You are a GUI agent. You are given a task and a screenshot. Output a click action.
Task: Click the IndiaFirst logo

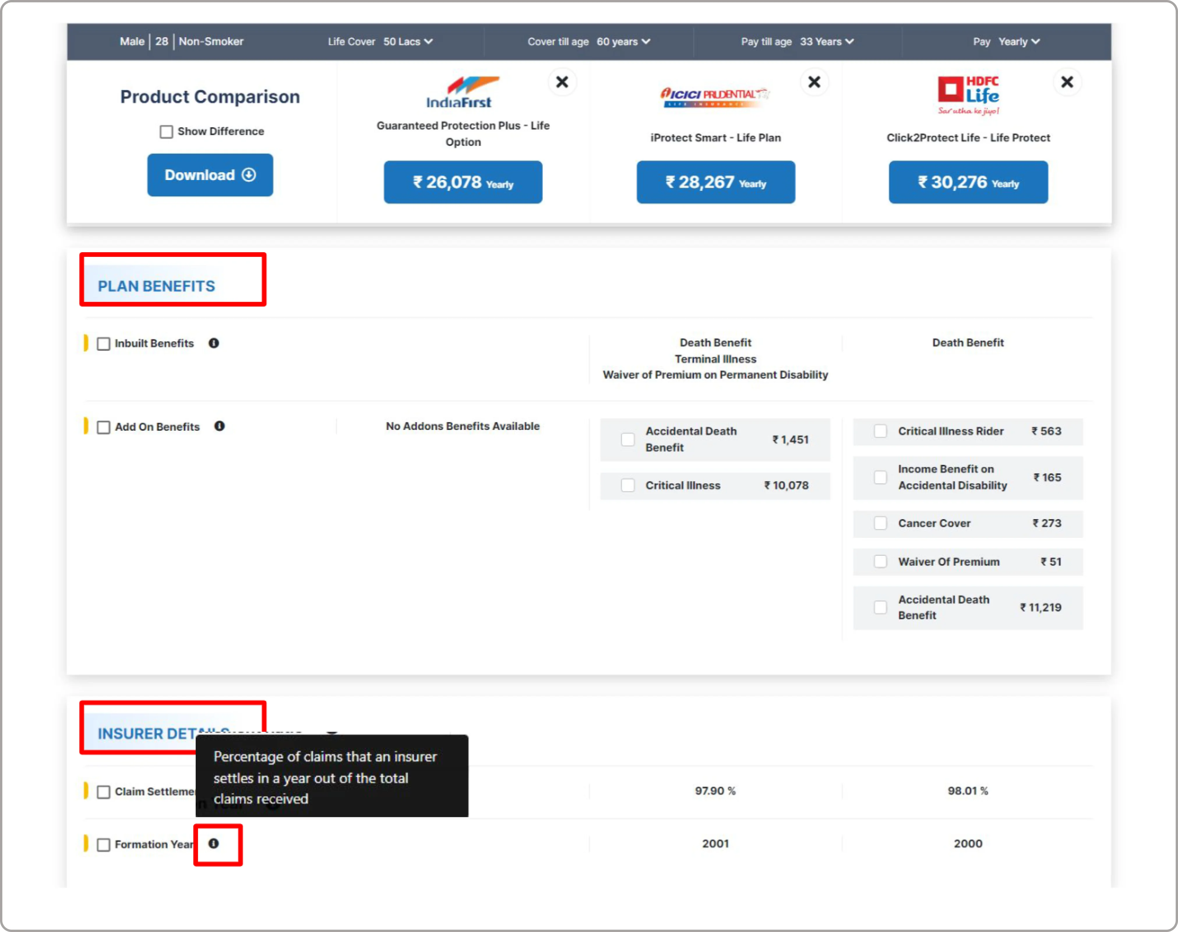pos(463,92)
